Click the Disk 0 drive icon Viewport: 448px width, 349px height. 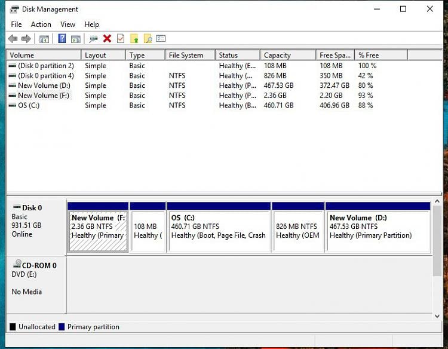[x=17, y=207]
